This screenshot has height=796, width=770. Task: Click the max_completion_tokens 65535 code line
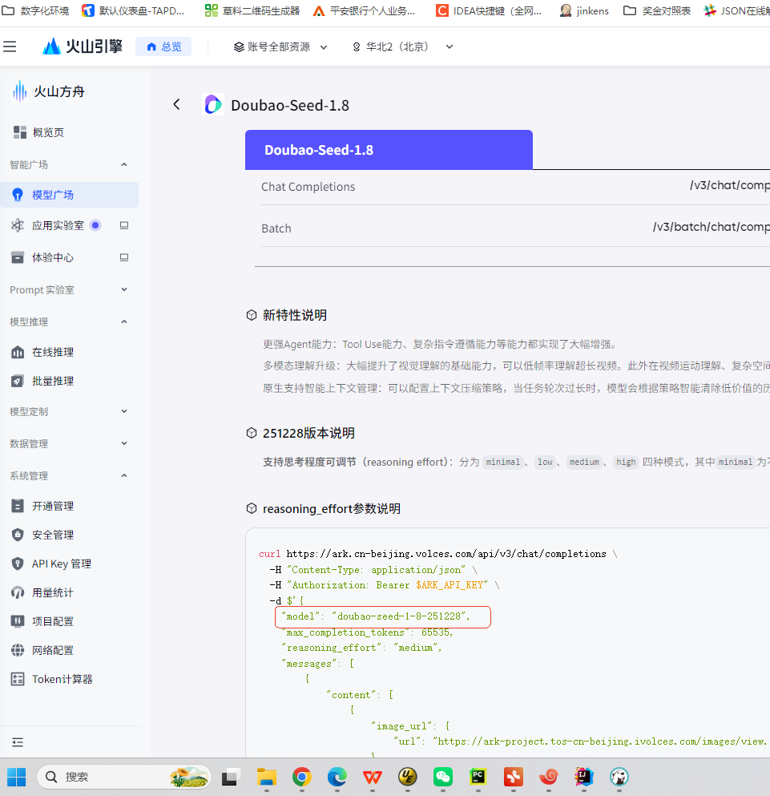coord(367,632)
